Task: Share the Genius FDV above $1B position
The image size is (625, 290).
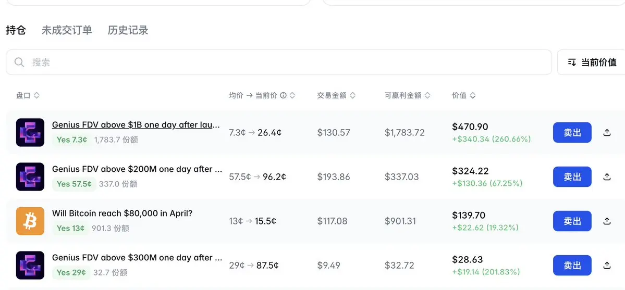Action: tap(607, 132)
